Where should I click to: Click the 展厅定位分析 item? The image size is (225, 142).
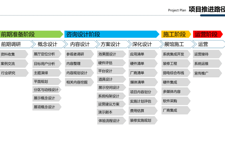[x=47, y=54]
